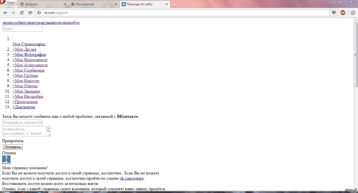Click the page vertical scrollbar

pos(356,55)
